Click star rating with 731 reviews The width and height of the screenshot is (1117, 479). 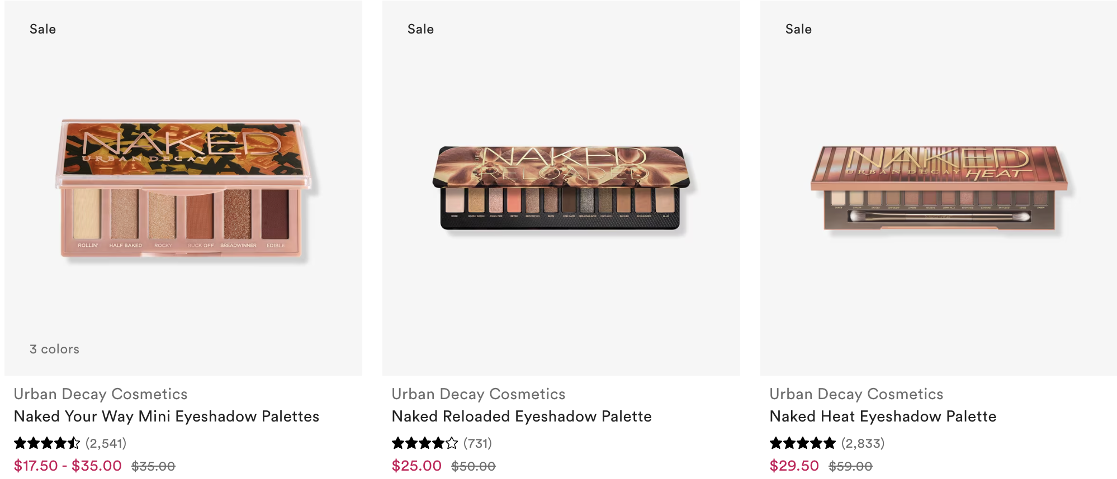tap(425, 443)
